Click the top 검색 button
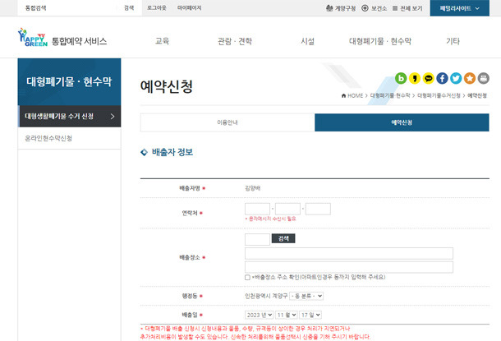 pyautogui.click(x=129, y=8)
